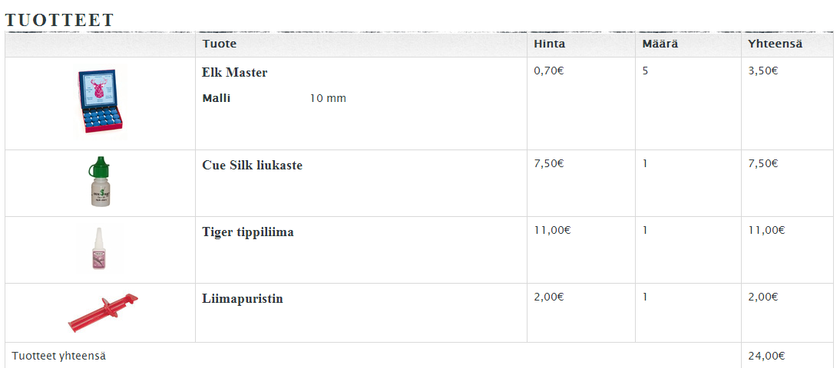Click the Liimapuristin total 2,00€
The image size is (840, 368).
click(763, 297)
